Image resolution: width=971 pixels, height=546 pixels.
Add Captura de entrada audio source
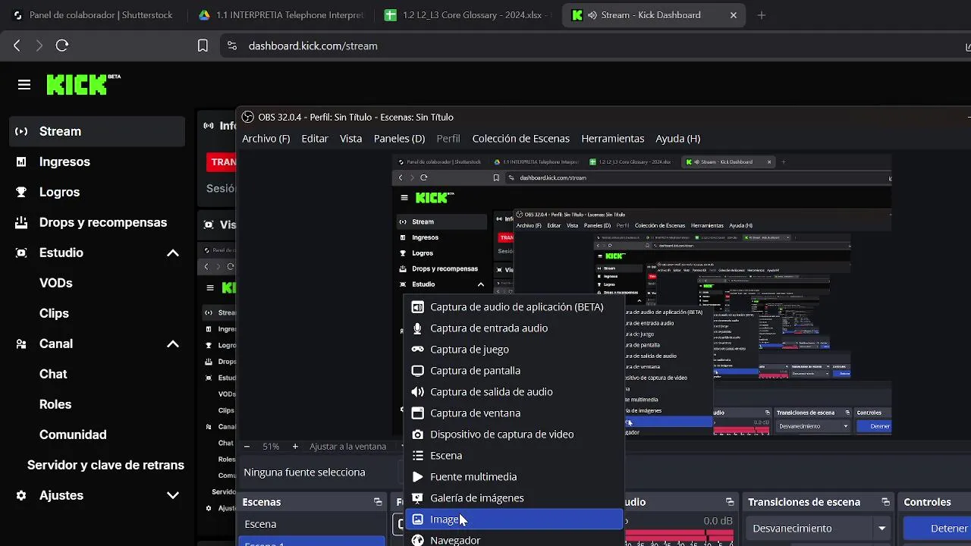pos(514,328)
